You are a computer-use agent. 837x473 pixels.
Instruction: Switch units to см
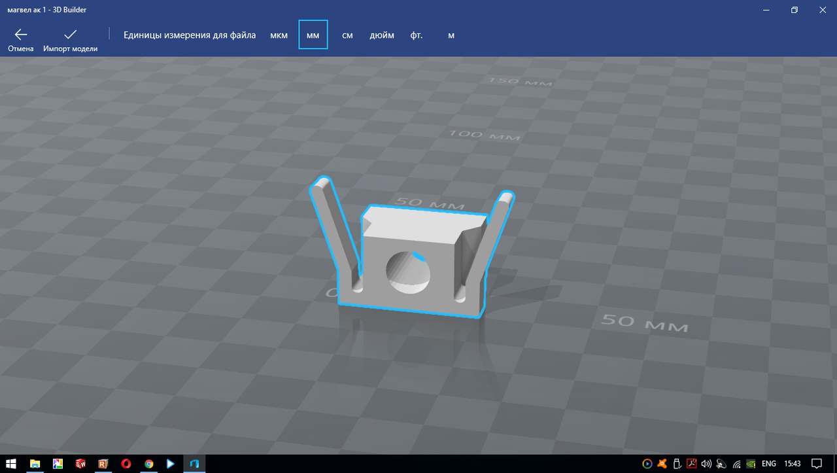[347, 35]
